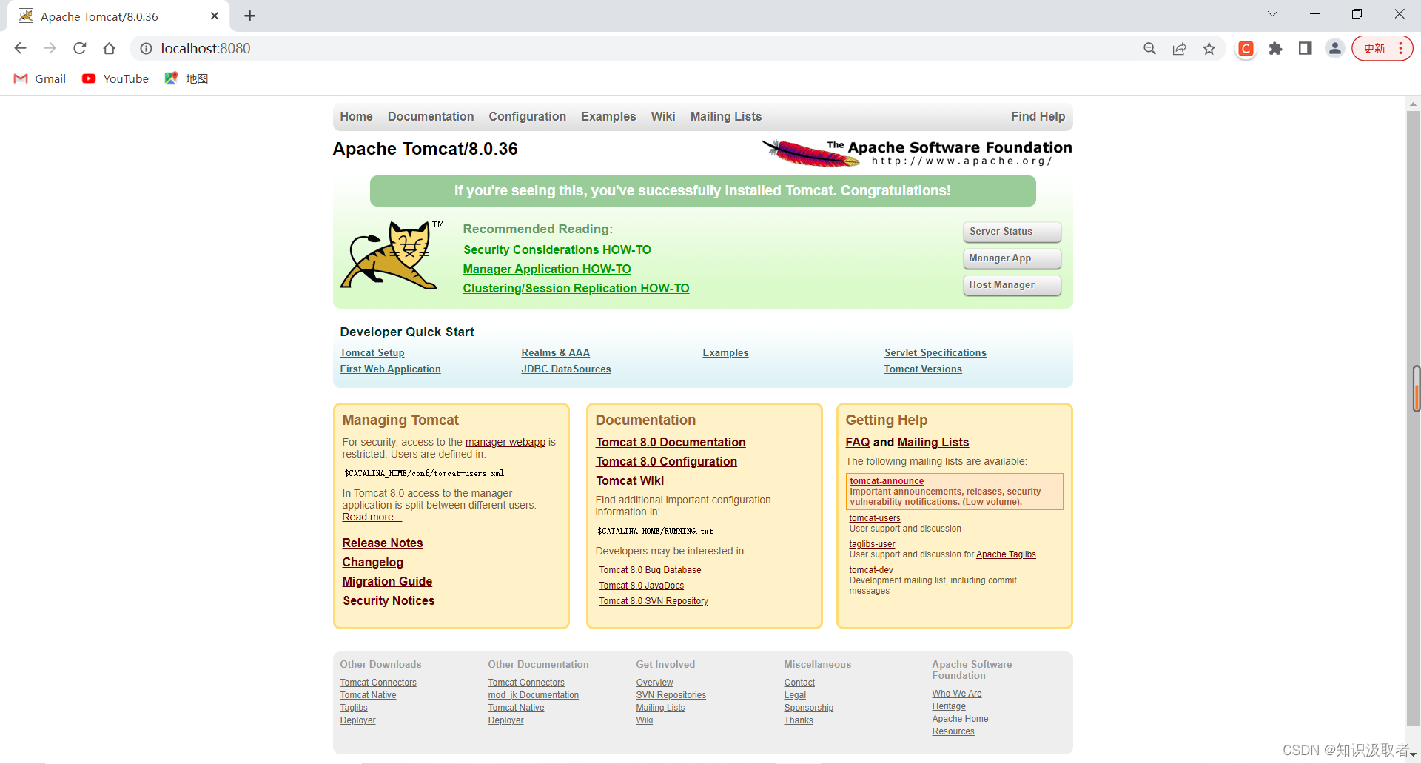This screenshot has width=1421, height=764.
Task: Open the Migration Guide link
Action: (x=387, y=581)
